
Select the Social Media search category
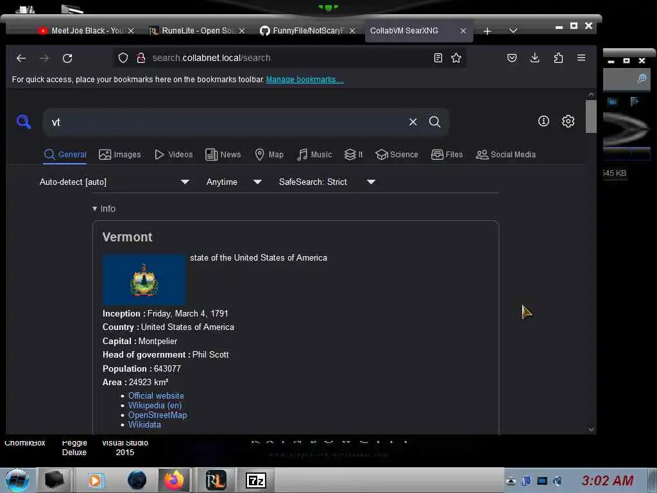pos(506,155)
